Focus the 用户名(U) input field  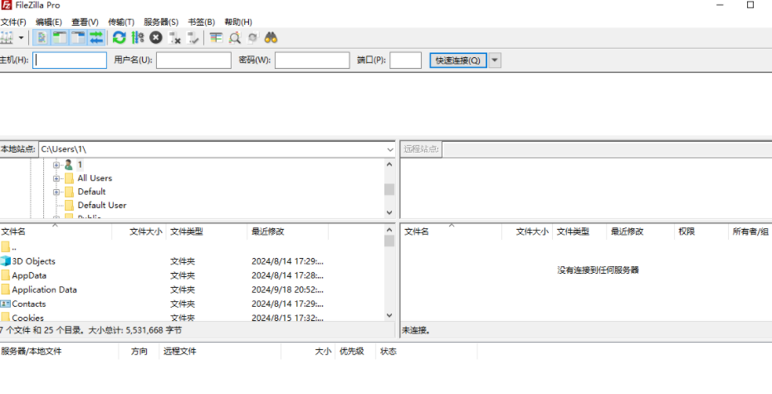pos(193,61)
